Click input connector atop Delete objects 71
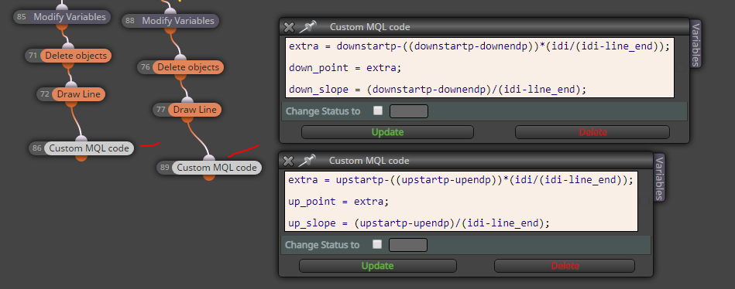 pyautogui.click(x=68, y=46)
